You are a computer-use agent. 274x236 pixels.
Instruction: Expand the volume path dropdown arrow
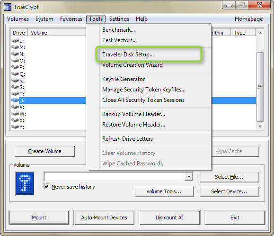click(x=189, y=176)
